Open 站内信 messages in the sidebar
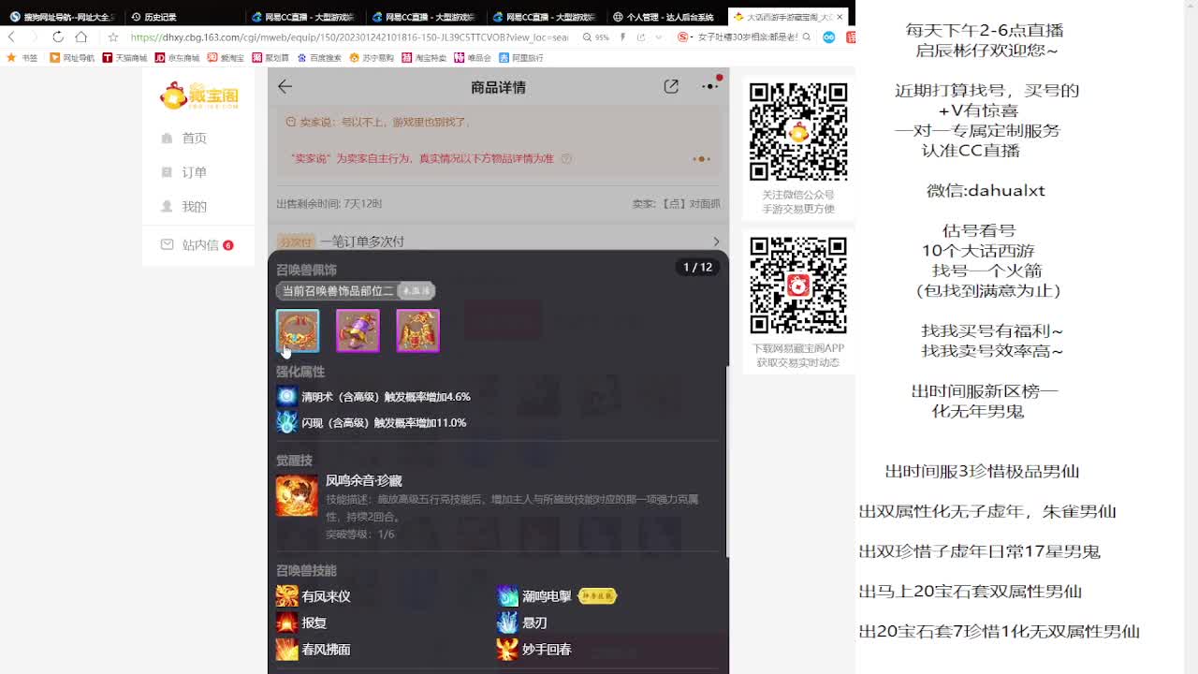The width and height of the screenshot is (1198, 674). click(197, 244)
